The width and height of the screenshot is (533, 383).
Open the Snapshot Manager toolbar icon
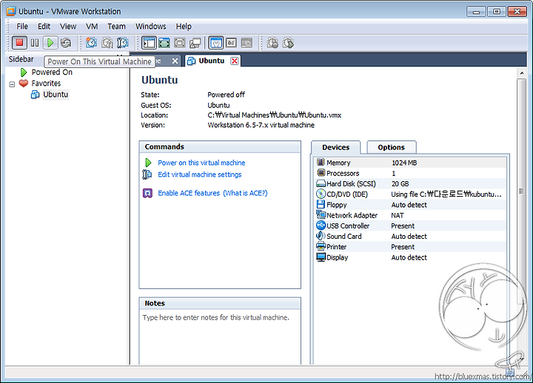pos(122,43)
